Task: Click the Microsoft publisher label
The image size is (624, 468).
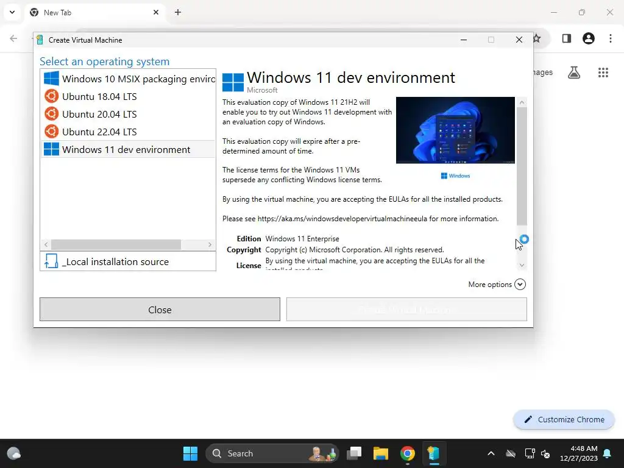Action: pos(262,90)
